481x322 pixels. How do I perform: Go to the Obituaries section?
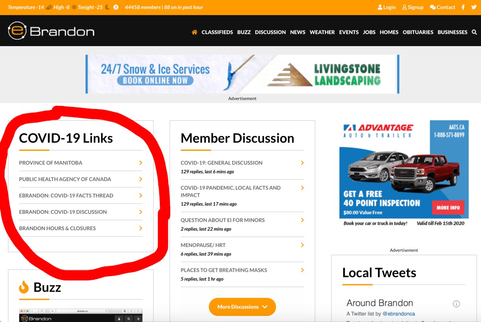[418, 32]
